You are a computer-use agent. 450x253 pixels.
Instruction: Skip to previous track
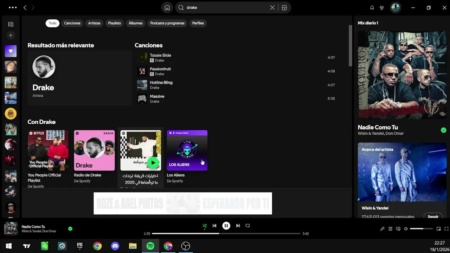pyautogui.click(x=214, y=226)
